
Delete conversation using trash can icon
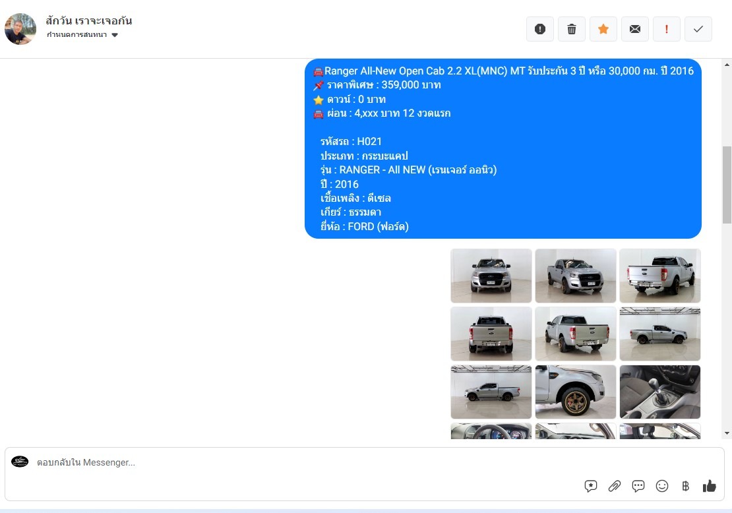pos(571,29)
